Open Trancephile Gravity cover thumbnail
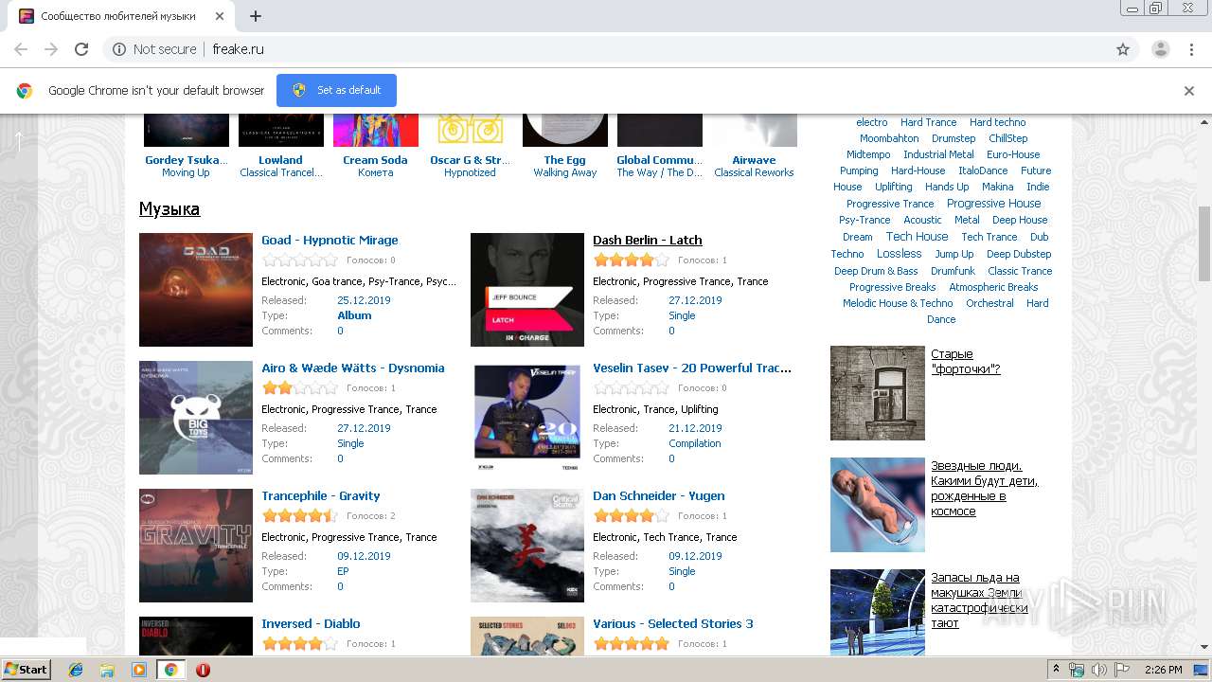The width and height of the screenshot is (1212, 682). pos(196,546)
